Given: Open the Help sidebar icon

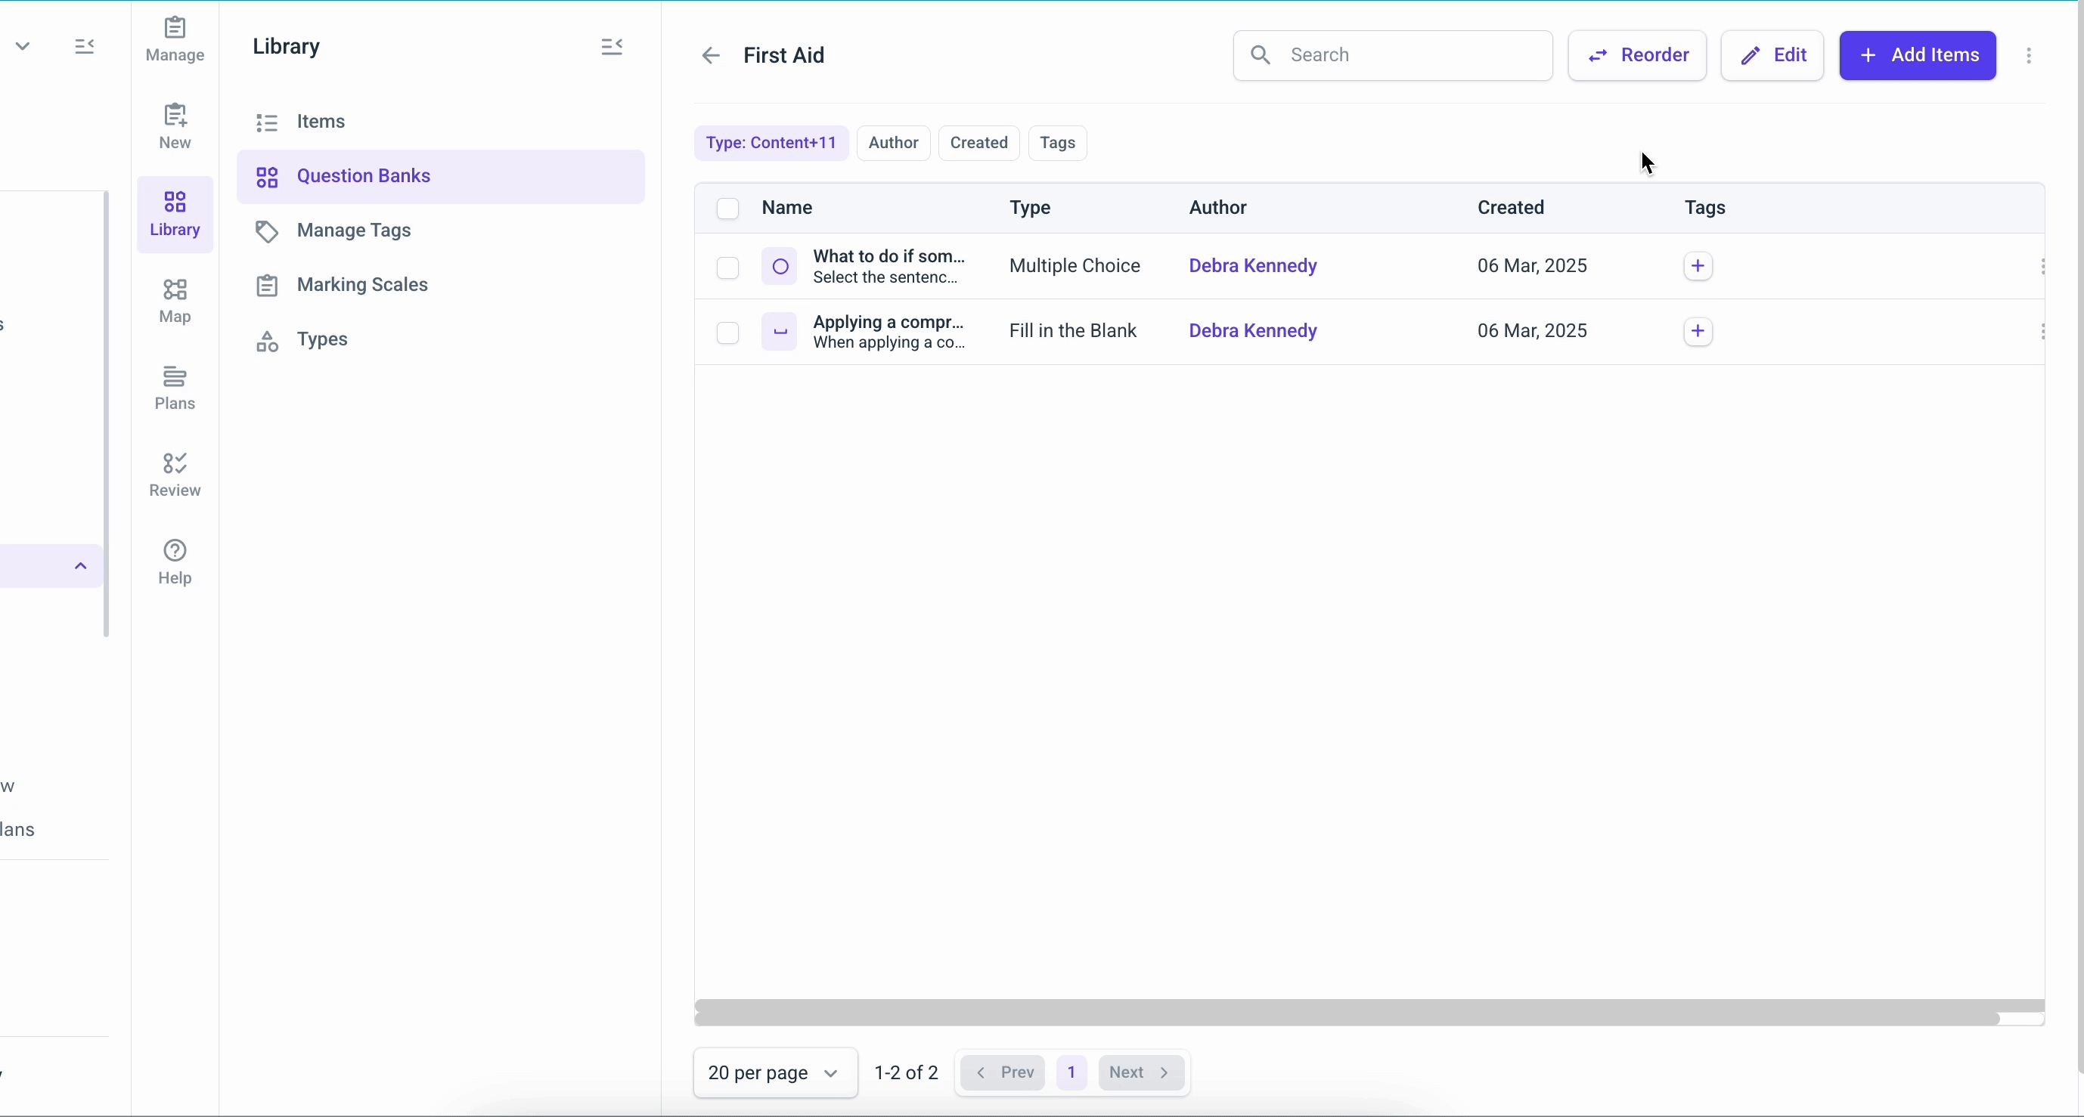Looking at the screenshot, I should pos(175,563).
